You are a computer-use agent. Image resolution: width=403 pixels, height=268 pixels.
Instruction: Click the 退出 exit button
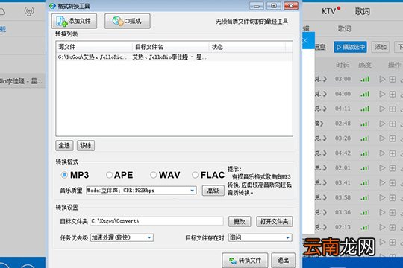pyautogui.click(x=284, y=261)
